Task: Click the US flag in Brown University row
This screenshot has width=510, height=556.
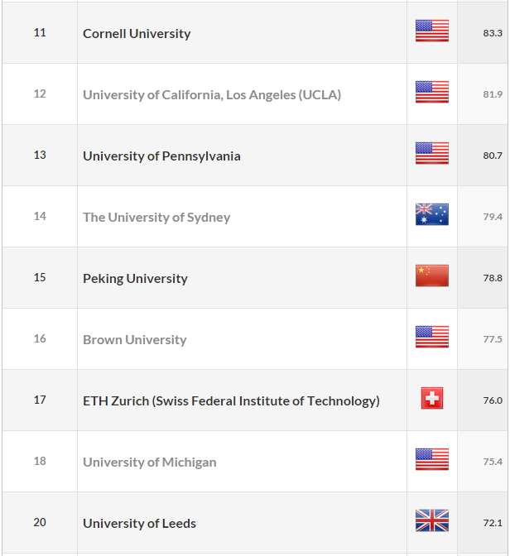Action: pos(432,337)
